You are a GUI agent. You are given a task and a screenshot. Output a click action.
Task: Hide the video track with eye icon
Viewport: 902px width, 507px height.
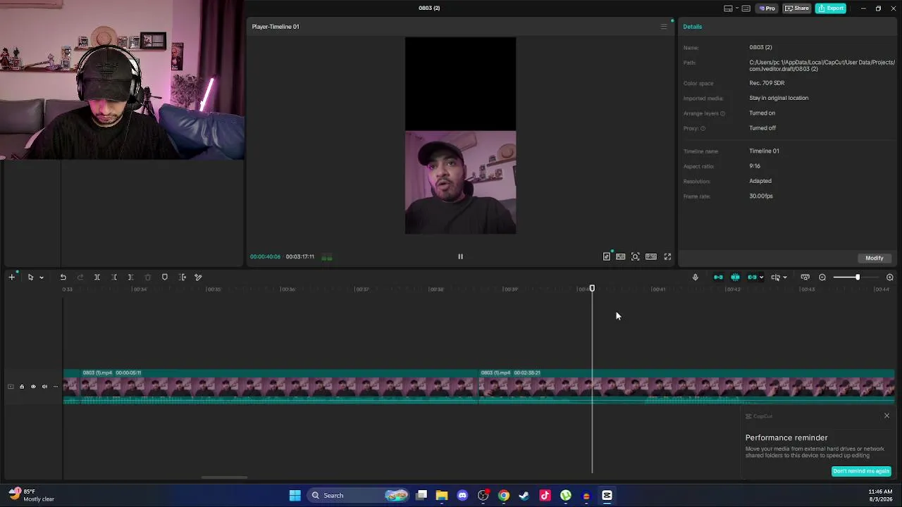[x=33, y=387]
